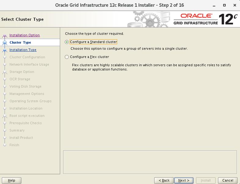Open the Help dialog
The width and height of the screenshot is (240, 184).
click(x=12, y=180)
